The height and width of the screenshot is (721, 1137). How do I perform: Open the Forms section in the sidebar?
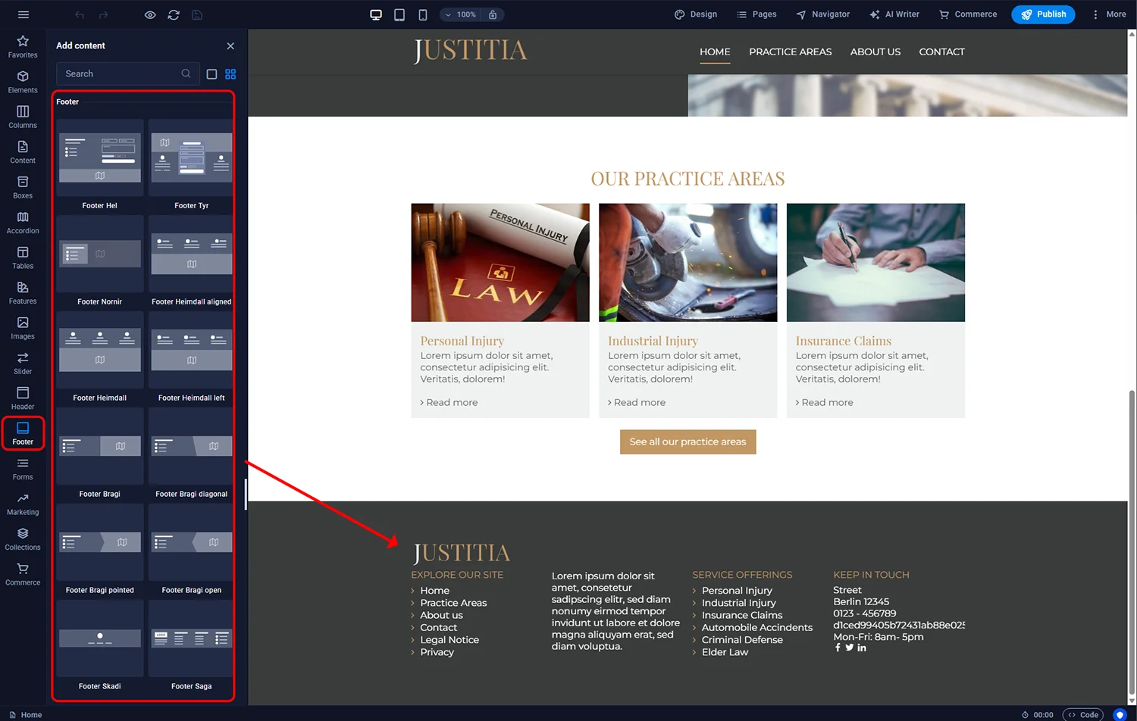pyautogui.click(x=22, y=467)
